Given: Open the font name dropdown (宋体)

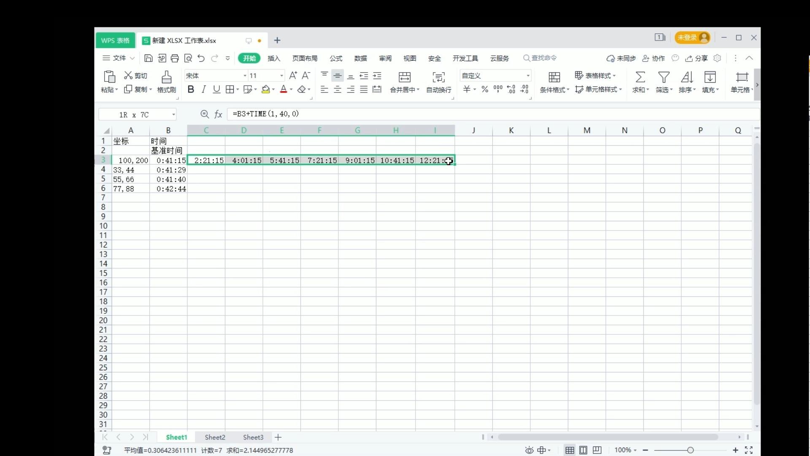Looking at the screenshot, I should [245, 76].
